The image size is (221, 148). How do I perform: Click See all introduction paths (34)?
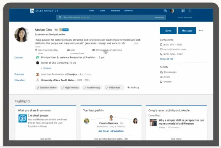click(x=111, y=139)
